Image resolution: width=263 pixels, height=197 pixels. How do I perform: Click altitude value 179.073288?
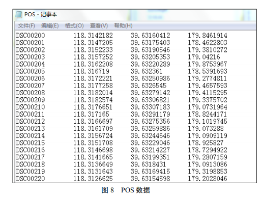pyautogui.click(x=206, y=128)
